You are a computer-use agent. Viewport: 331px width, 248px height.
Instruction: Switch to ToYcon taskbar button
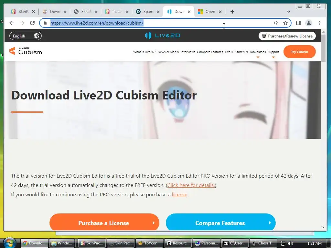149,243
